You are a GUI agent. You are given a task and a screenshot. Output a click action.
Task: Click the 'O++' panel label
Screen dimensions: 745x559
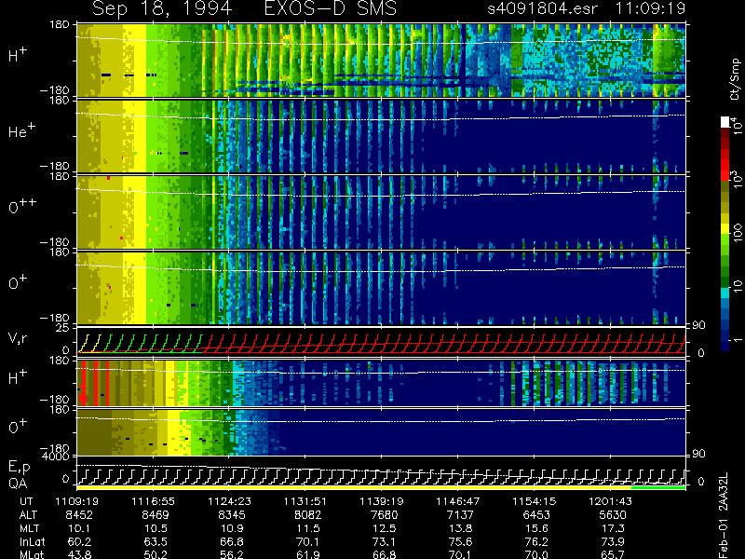tap(22, 207)
